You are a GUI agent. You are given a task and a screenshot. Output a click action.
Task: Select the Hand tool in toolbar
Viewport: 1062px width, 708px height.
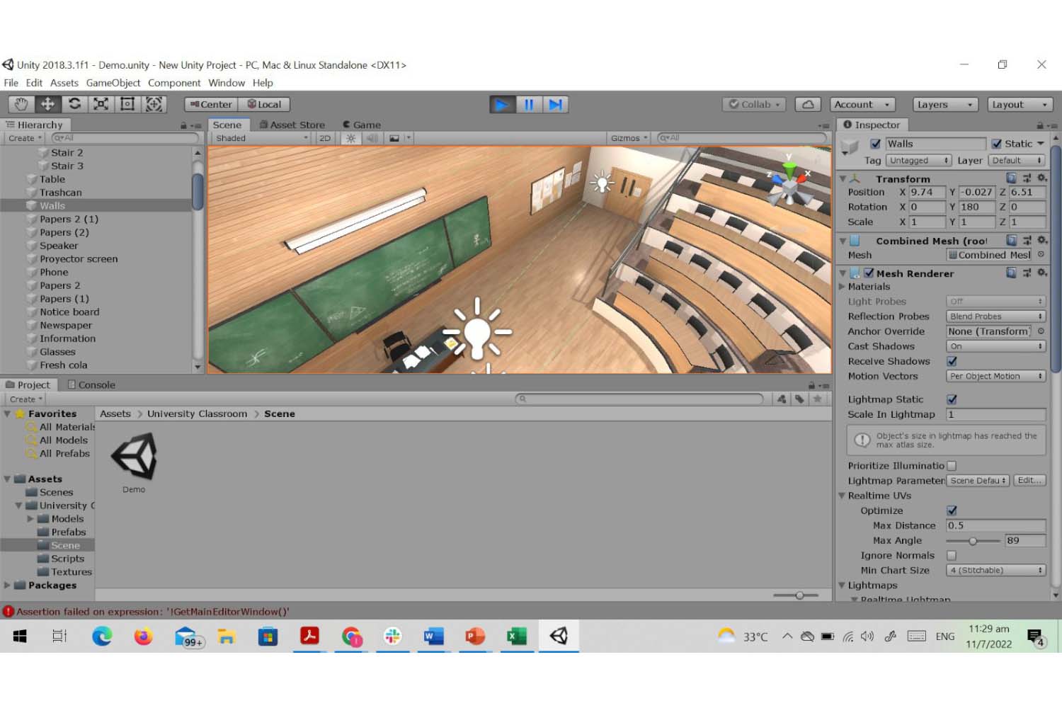(x=21, y=104)
